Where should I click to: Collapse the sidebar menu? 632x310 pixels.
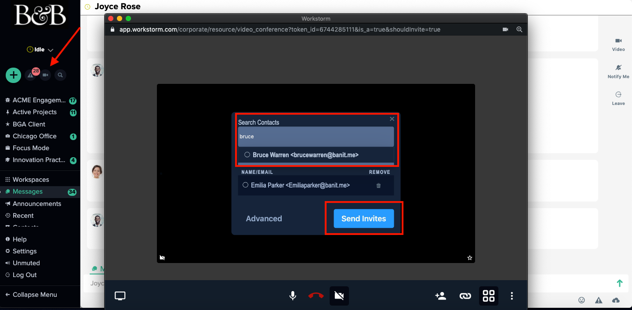coord(35,295)
